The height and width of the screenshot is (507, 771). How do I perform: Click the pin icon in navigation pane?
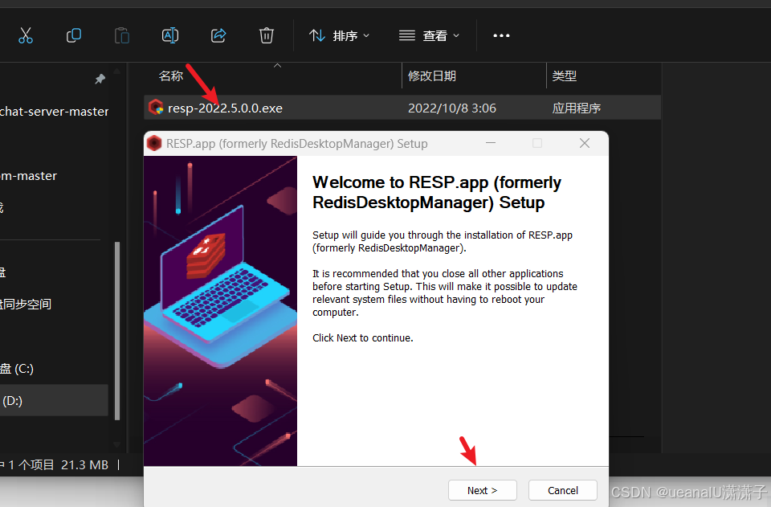click(x=100, y=79)
